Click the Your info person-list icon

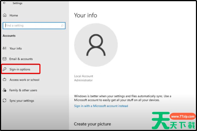tap(4, 48)
